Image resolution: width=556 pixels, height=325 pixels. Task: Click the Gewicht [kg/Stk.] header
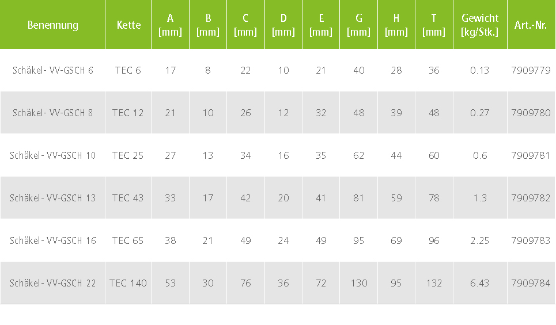(x=480, y=25)
